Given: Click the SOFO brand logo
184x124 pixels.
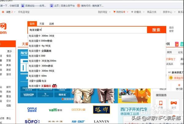Looking at the screenshot, I should tap(32, 121).
